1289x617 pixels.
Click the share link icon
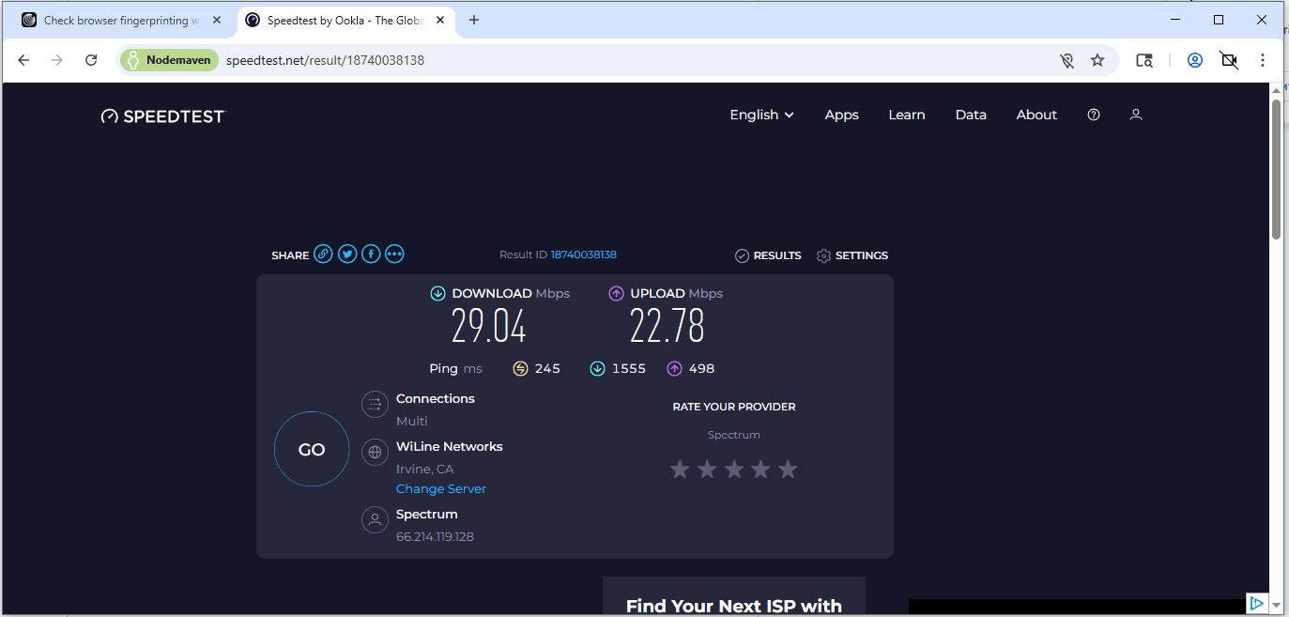click(x=323, y=255)
